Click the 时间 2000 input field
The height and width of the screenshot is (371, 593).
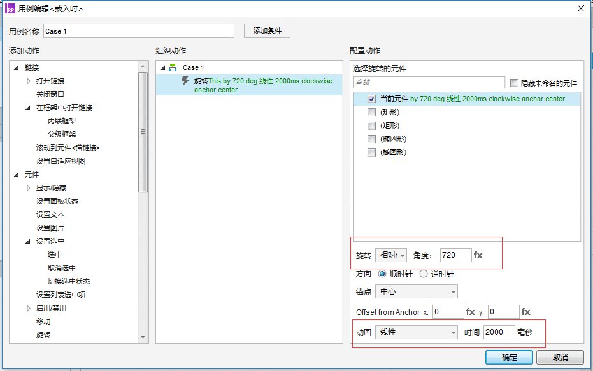pyautogui.click(x=499, y=332)
